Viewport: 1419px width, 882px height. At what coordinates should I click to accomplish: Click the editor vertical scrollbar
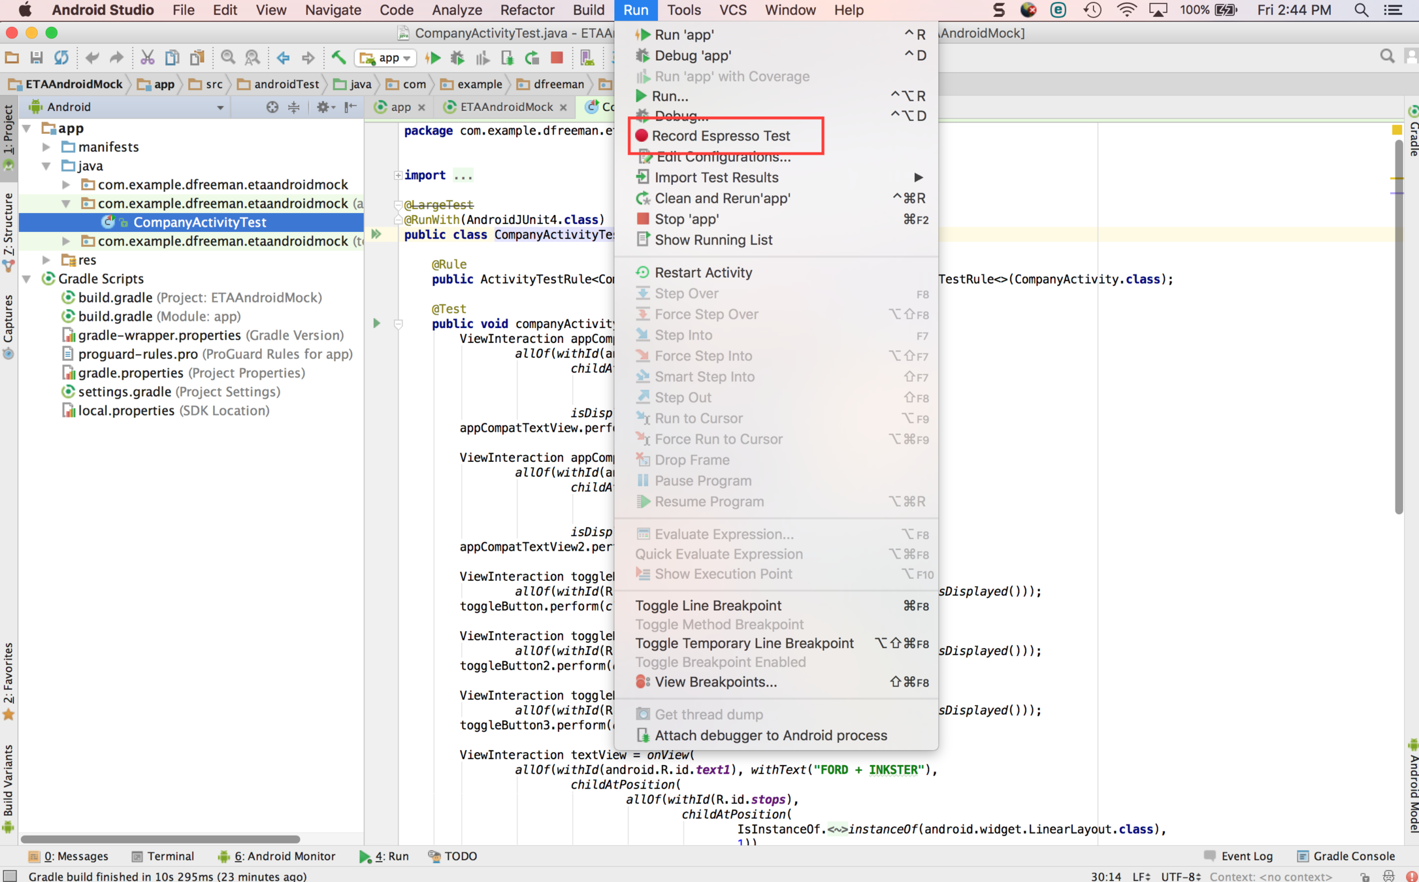click(1398, 327)
